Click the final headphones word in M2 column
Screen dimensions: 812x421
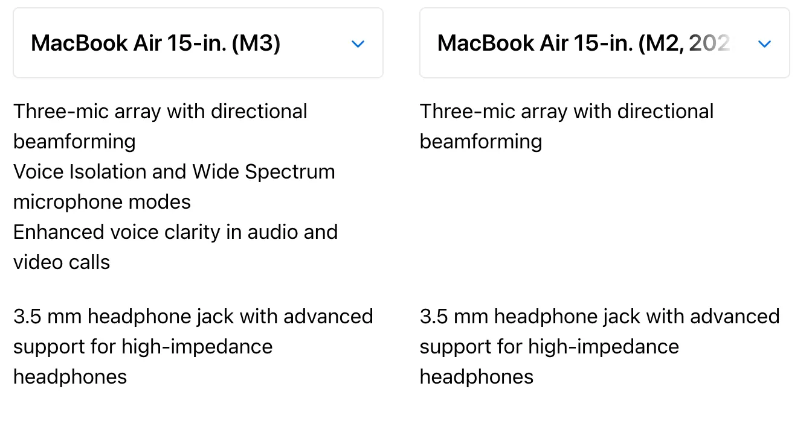(477, 377)
